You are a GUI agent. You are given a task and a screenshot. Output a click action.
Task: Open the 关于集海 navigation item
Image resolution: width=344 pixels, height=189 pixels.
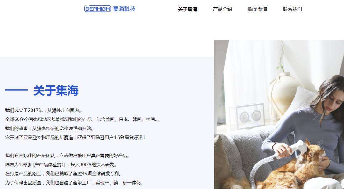click(x=187, y=9)
